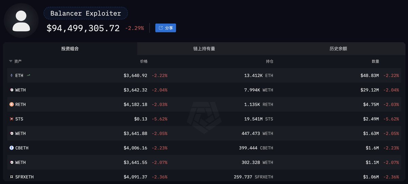Click the WETH icon priced at $3,641.55
The image size is (408, 184).
coord(12,163)
